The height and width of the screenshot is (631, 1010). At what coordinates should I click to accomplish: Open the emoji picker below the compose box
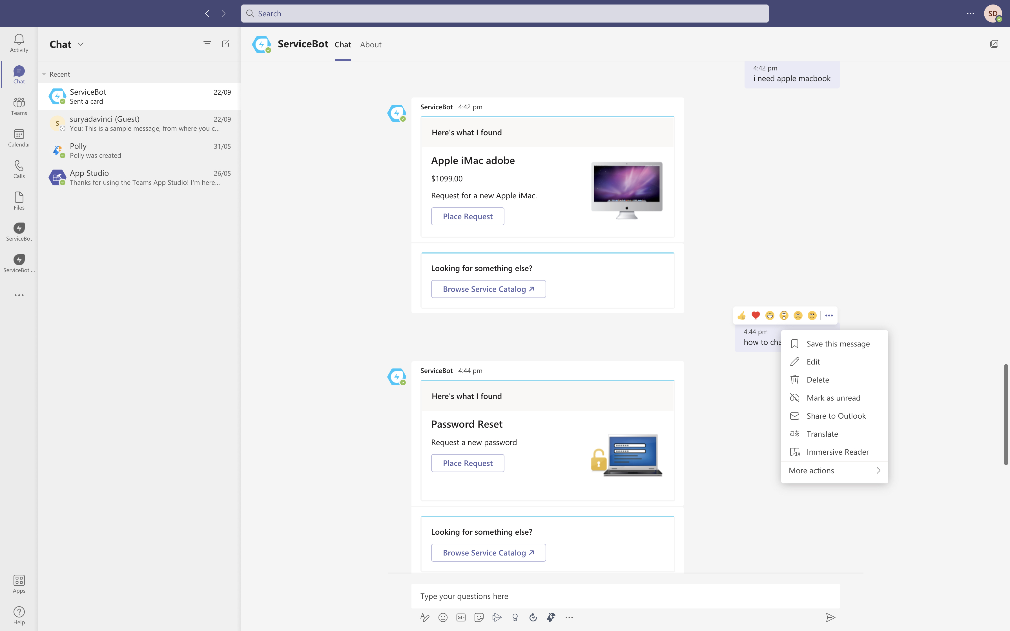point(442,617)
